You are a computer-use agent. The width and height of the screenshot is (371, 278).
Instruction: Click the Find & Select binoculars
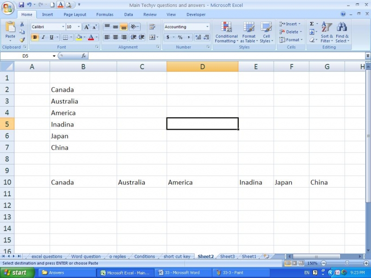[342, 32]
